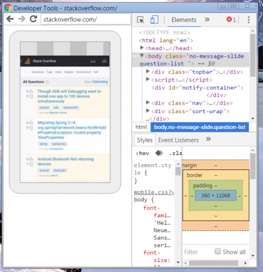Expand the div class sort-wrap node
263x272 pixels.
[148, 110]
